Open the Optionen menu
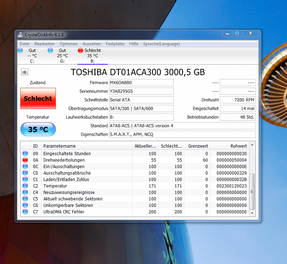Screen dimensions: 287x264 click(x=69, y=44)
